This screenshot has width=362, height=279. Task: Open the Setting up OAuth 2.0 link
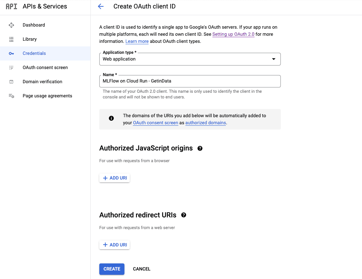[x=233, y=34]
